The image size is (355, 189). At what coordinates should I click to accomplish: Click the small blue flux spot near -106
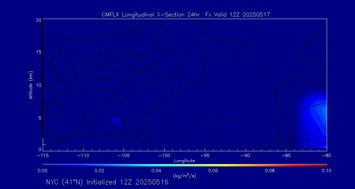(115, 121)
